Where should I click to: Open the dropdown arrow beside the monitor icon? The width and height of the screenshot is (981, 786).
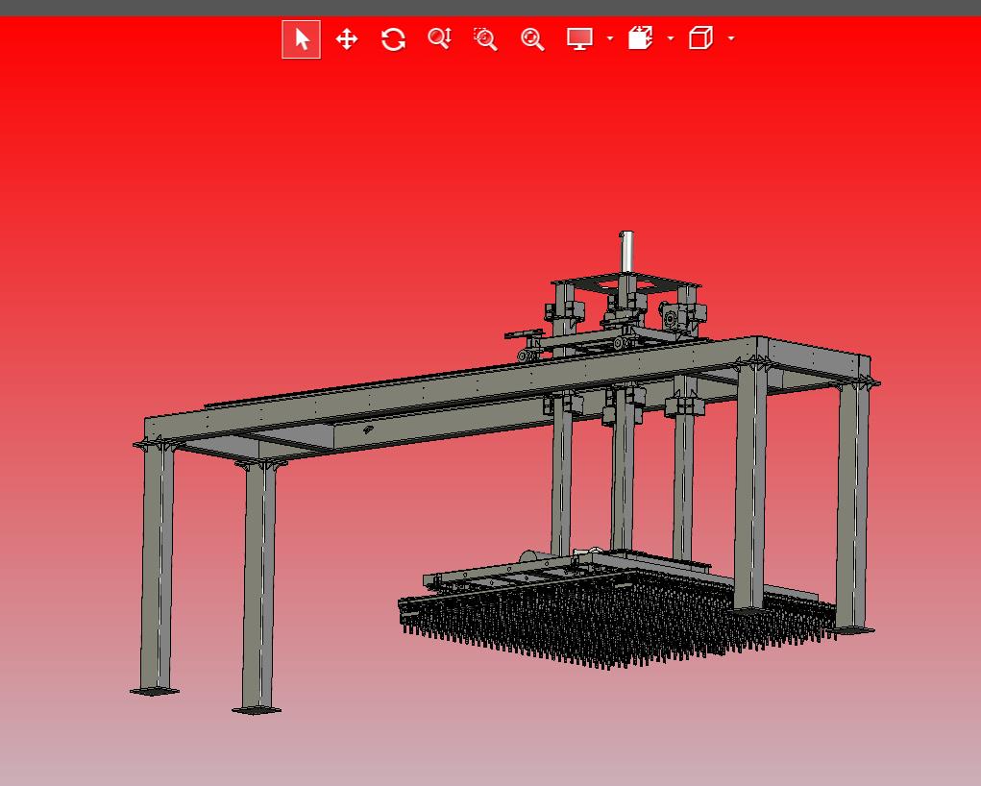[610, 38]
